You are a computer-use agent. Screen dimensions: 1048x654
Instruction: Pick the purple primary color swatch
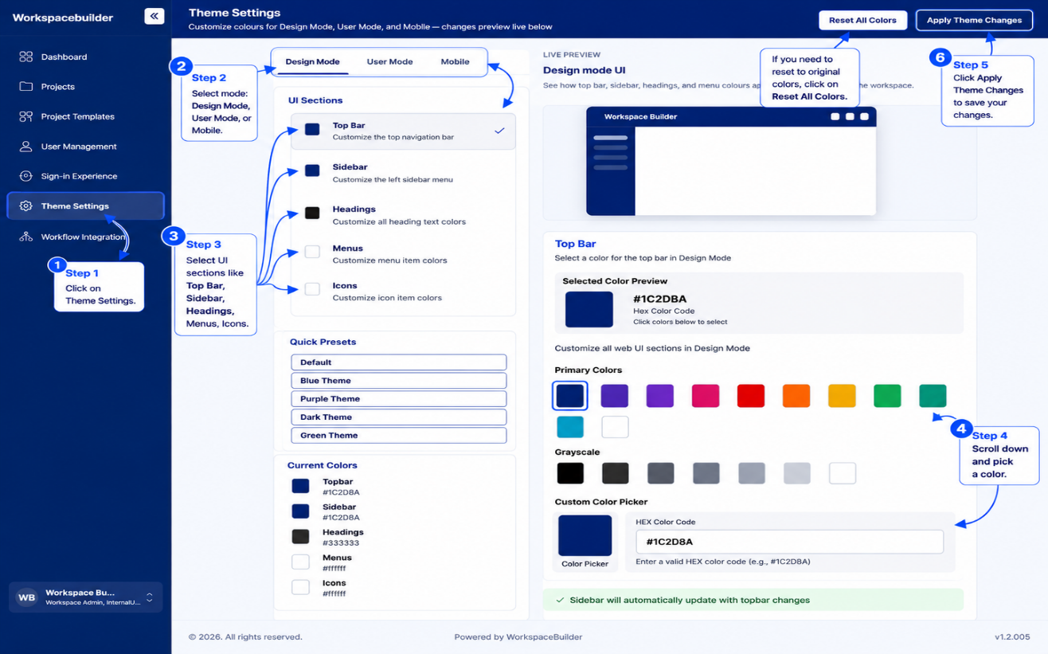pyautogui.click(x=660, y=396)
